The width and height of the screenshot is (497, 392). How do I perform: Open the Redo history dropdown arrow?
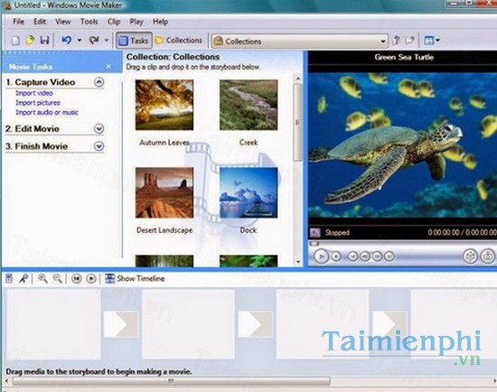click(107, 41)
